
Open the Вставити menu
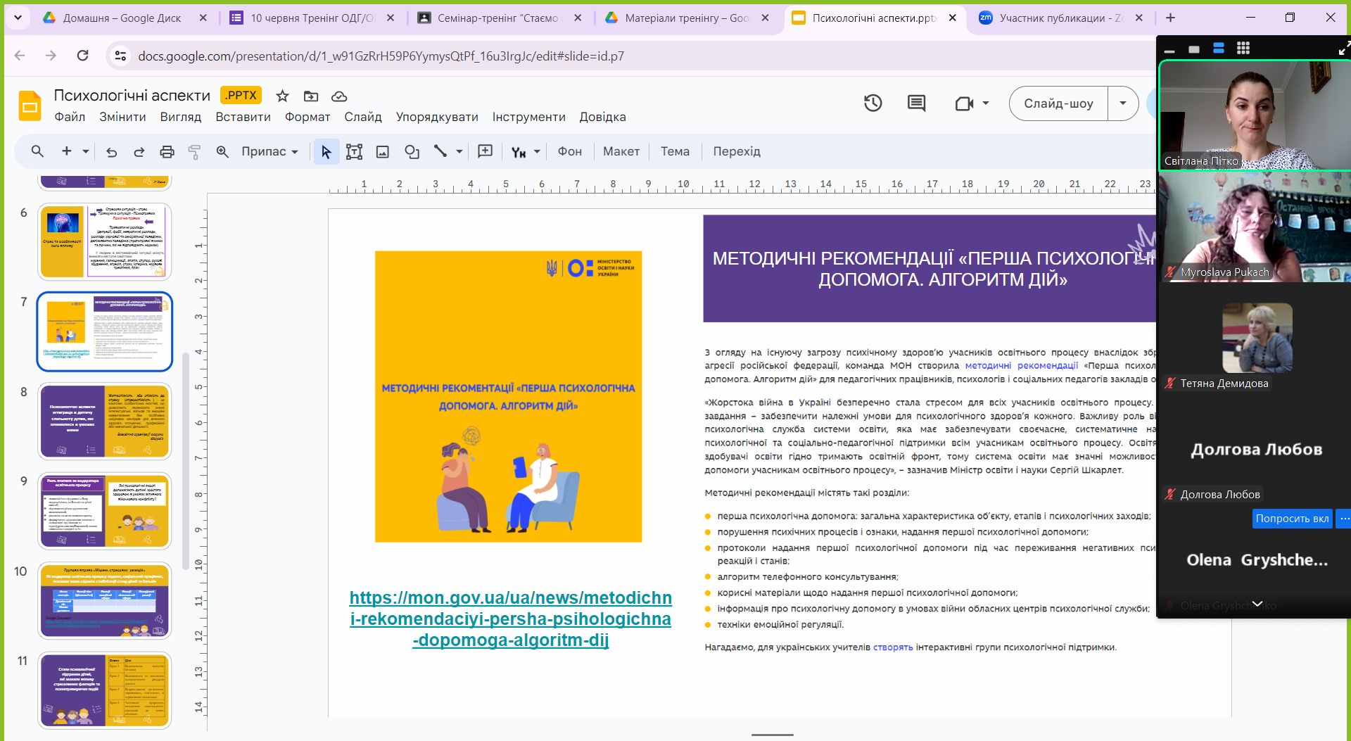click(x=243, y=117)
